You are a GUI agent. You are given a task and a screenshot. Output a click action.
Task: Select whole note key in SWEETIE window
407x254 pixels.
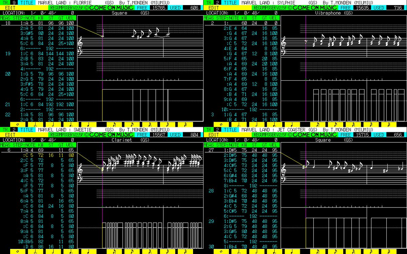pos(17,251)
